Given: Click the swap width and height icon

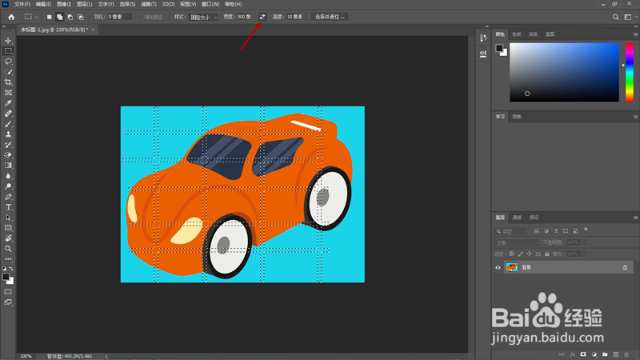Looking at the screenshot, I should coord(262,16).
